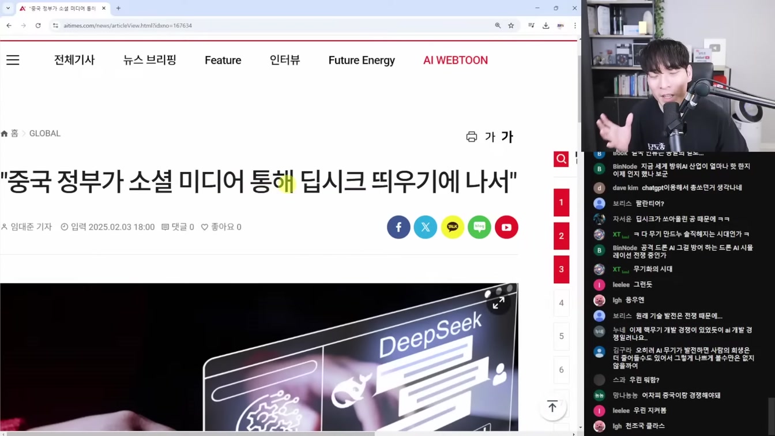The height and width of the screenshot is (436, 775).
Task: Open the red YouTube share icon
Action: pyautogui.click(x=506, y=227)
